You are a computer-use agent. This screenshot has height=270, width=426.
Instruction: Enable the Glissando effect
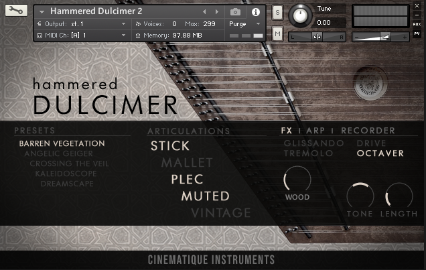click(313, 143)
